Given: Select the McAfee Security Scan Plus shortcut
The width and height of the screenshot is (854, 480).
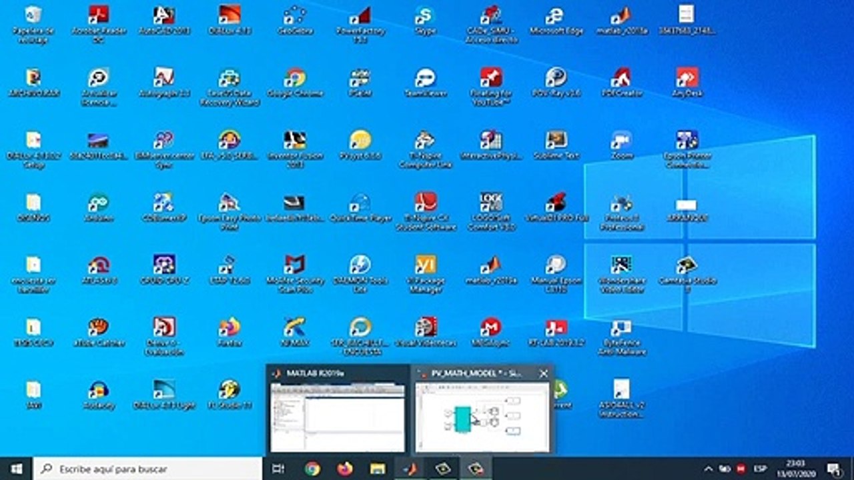Looking at the screenshot, I should (294, 275).
